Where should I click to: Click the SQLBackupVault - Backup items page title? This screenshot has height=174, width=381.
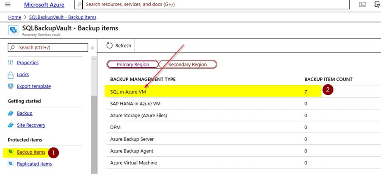click(x=70, y=28)
